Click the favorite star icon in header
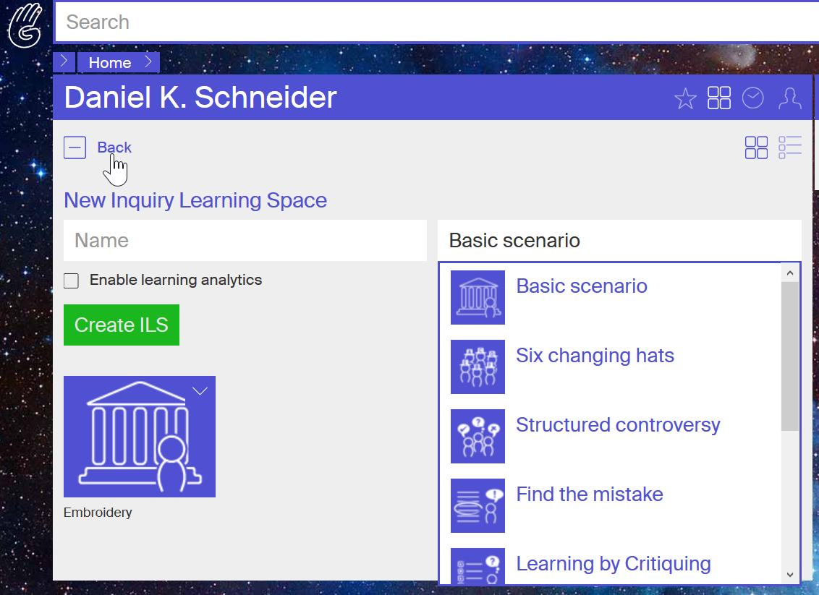Screen dimensions: 819x595 (x=684, y=98)
